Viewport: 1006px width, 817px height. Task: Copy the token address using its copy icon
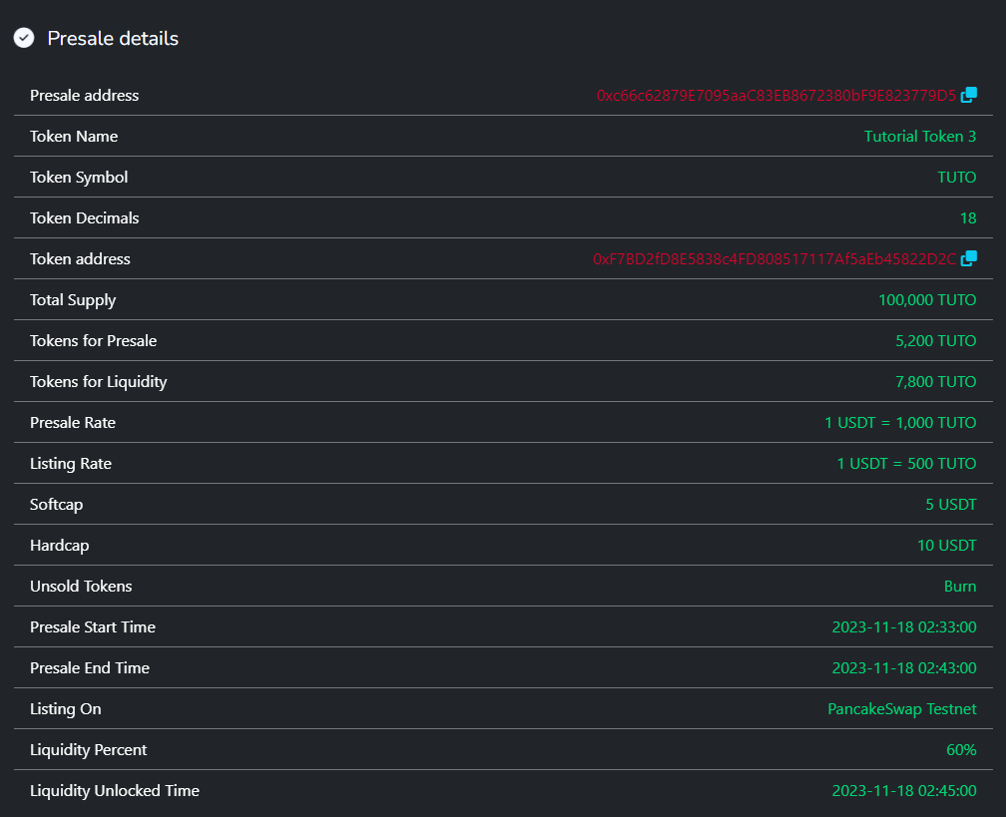tap(968, 259)
